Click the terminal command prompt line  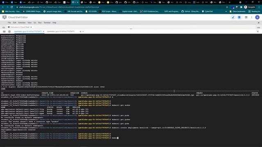[60, 138]
